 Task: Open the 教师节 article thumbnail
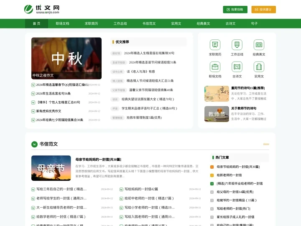click(x=217, y=114)
